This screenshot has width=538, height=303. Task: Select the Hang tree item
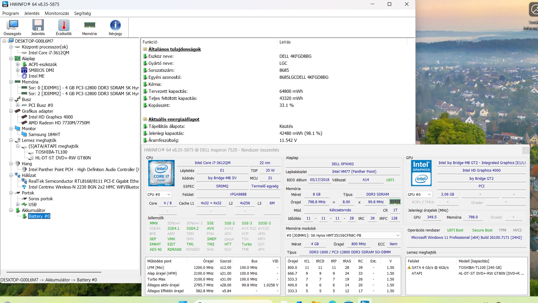point(27,163)
